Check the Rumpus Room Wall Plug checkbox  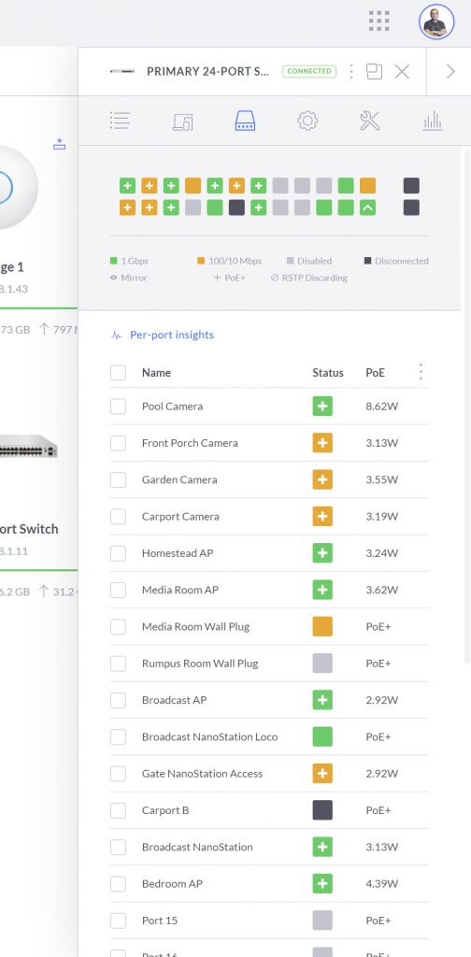tap(119, 664)
